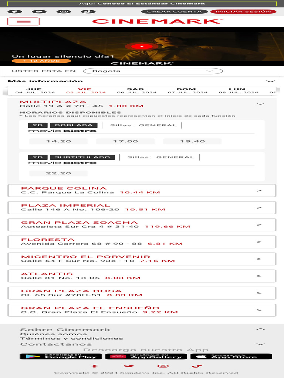This screenshot has width=284, height=378.
Task: Click the Cinemark logo
Action: coord(158,21)
